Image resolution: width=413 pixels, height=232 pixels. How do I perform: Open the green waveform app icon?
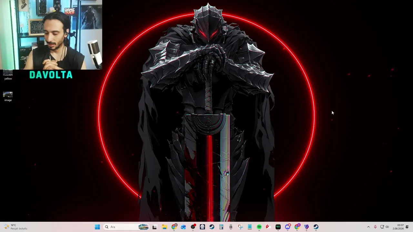278,227
